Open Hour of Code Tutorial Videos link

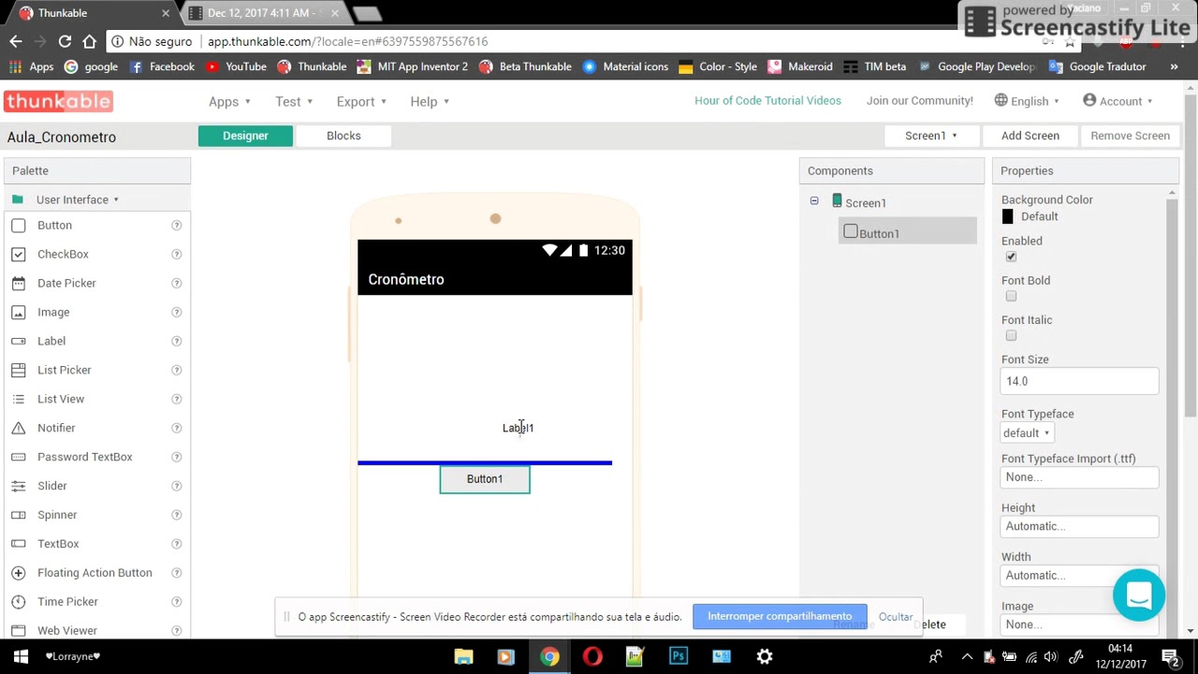coord(767,100)
